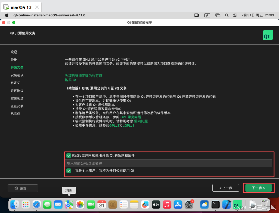This screenshot has height=213, width=279.
Task: Open the Photos app in Dock
Action: pyautogui.click(x=80, y=205)
